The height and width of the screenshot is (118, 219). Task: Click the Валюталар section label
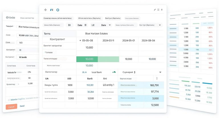pos(51,72)
